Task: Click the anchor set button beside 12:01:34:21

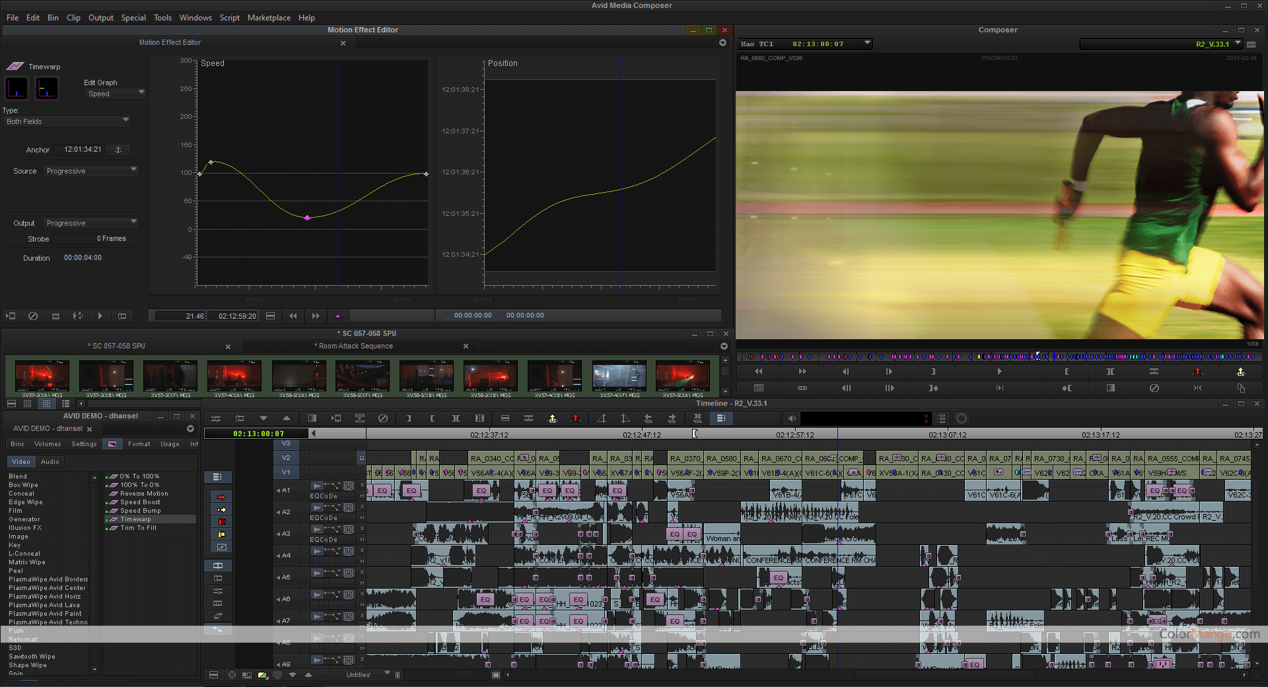Action: pyautogui.click(x=119, y=150)
